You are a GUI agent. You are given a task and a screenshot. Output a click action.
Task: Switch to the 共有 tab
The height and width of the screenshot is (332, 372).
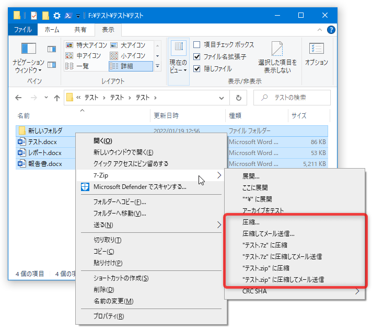tap(80, 30)
